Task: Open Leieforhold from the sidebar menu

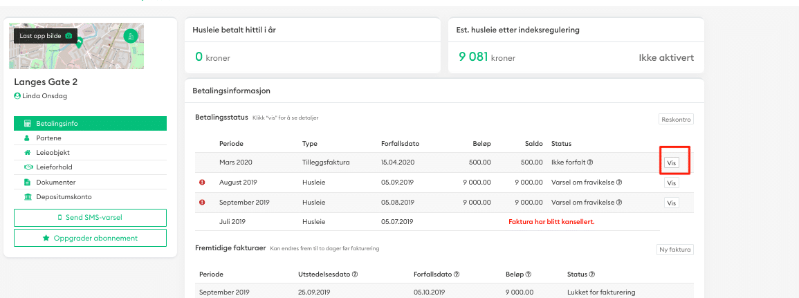Action: [x=55, y=167]
